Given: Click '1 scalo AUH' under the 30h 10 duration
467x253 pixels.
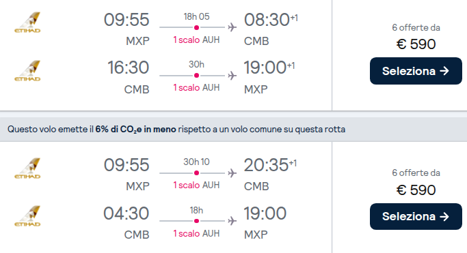Looking at the screenshot, I should pyautogui.click(x=196, y=185).
